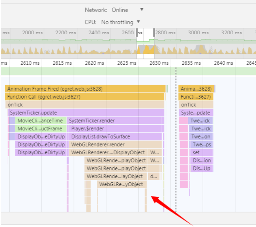Select the WebGLRende...layObject bar

pos(116,176)
